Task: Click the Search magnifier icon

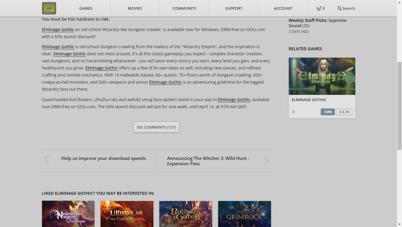Action: point(339,8)
